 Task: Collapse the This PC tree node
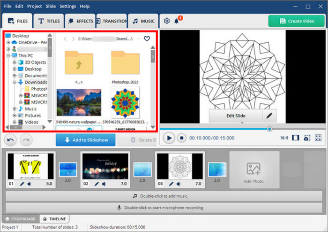click(x=8, y=55)
